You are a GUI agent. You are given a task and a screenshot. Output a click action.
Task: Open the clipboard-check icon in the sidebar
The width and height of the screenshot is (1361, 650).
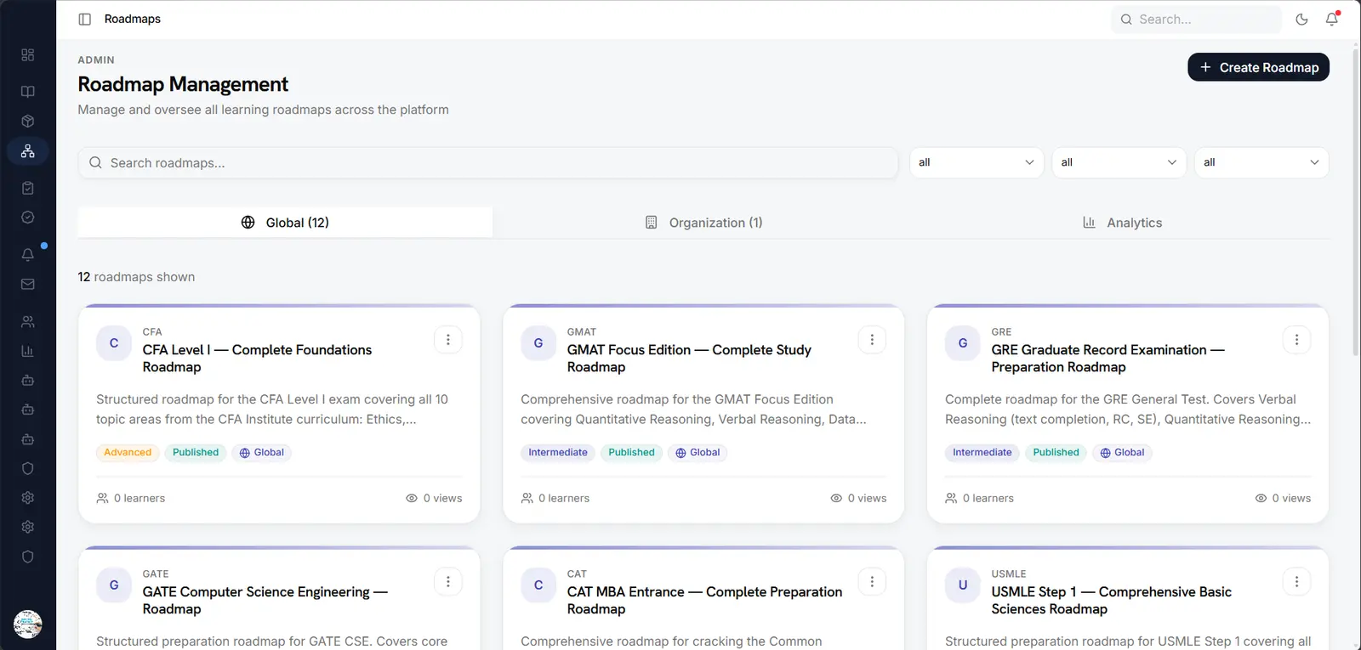point(28,188)
